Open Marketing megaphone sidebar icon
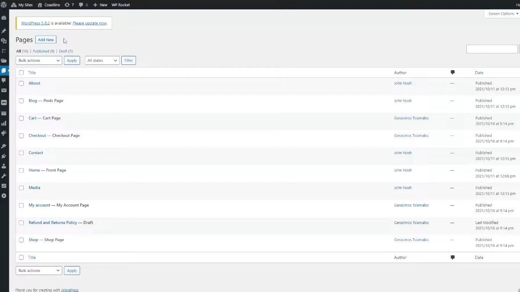The width and height of the screenshot is (520, 292). 4,134
